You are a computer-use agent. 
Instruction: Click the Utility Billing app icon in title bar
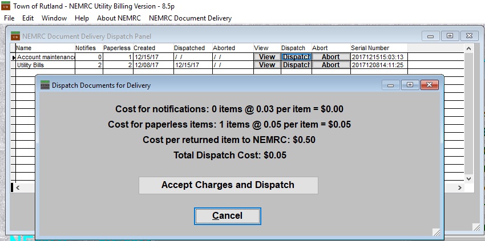(x=6, y=5)
